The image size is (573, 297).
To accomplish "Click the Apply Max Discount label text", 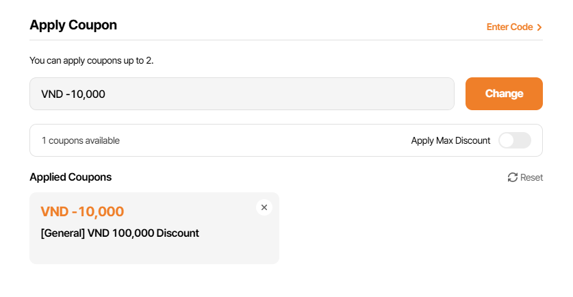I will [x=450, y=140].
